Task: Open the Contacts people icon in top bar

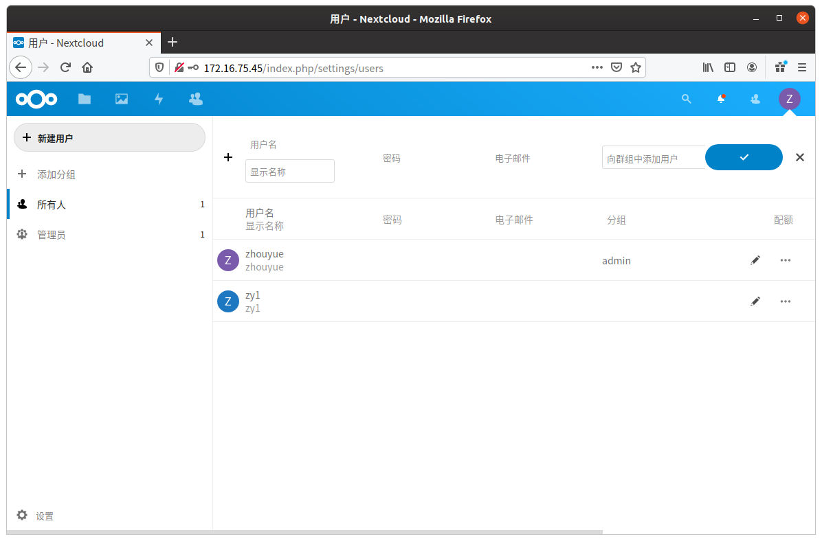Action: pos(195,99)
